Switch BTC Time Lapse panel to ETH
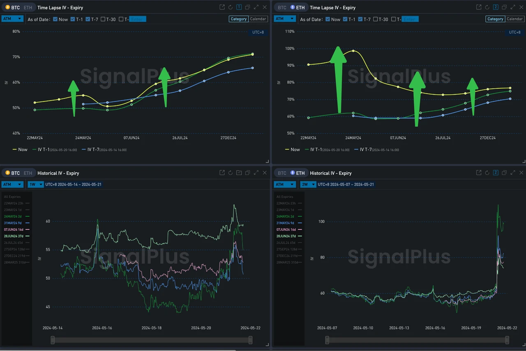Viewport: 526px width, 351px height. click(28, 7)
